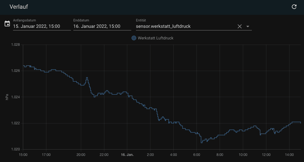Click the 14:00 label on the time axis
This screenshot has width=304, height=162.
point(289,155)
